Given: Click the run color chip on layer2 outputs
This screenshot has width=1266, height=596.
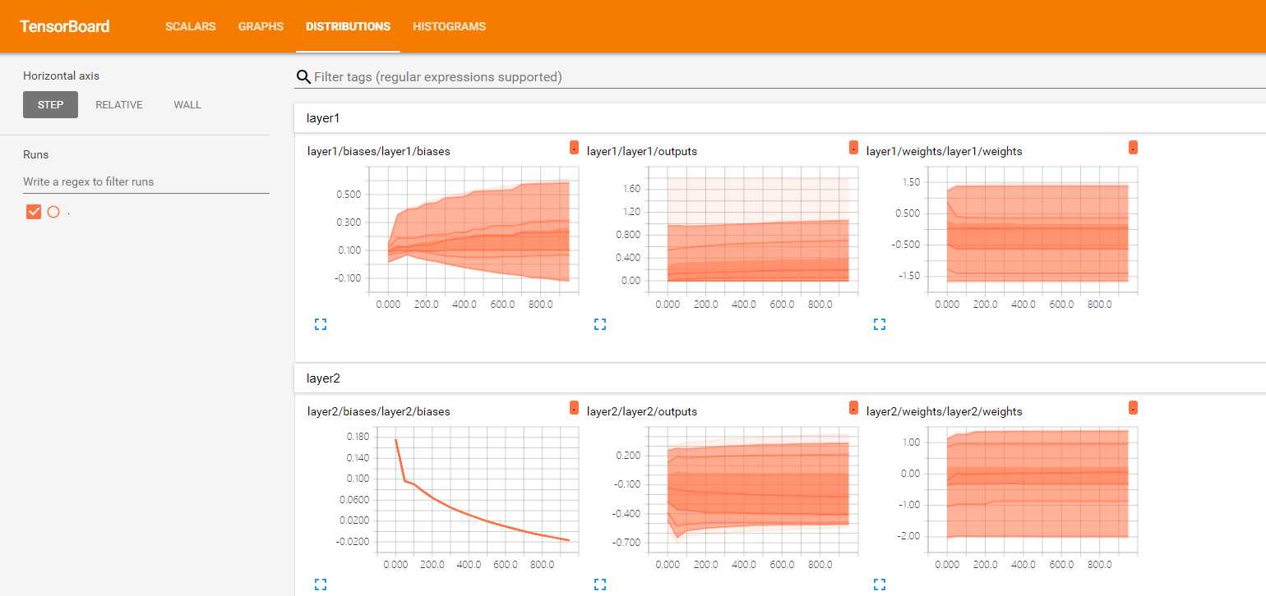Looking at the screenshot, I should (x=853, y=407).
